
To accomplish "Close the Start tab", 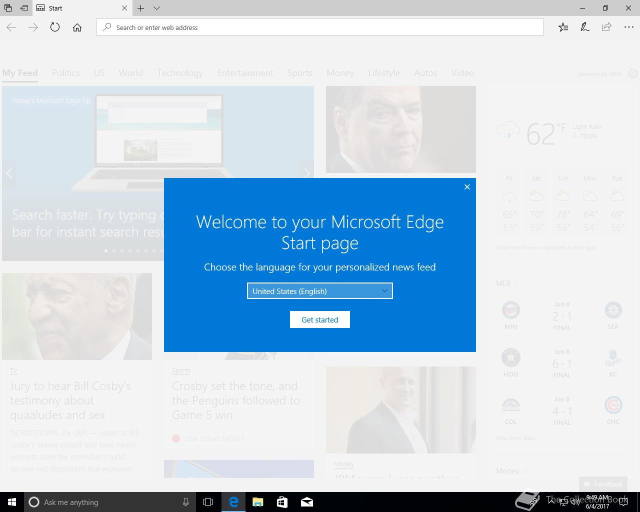I will tap(124, 8).
